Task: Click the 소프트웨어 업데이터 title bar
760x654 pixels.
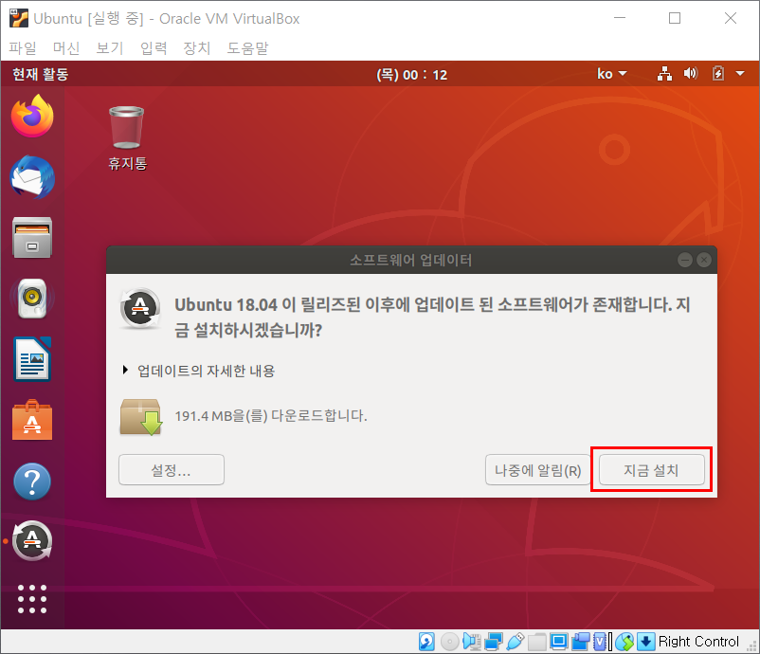Action: click(411, 261)
